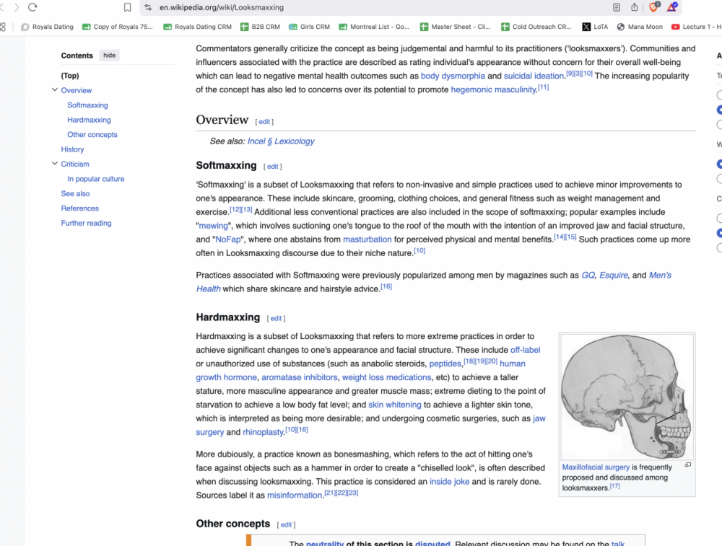Open Girls CRM bookmark
Viewport: 722px width, 546px height.
310,27
